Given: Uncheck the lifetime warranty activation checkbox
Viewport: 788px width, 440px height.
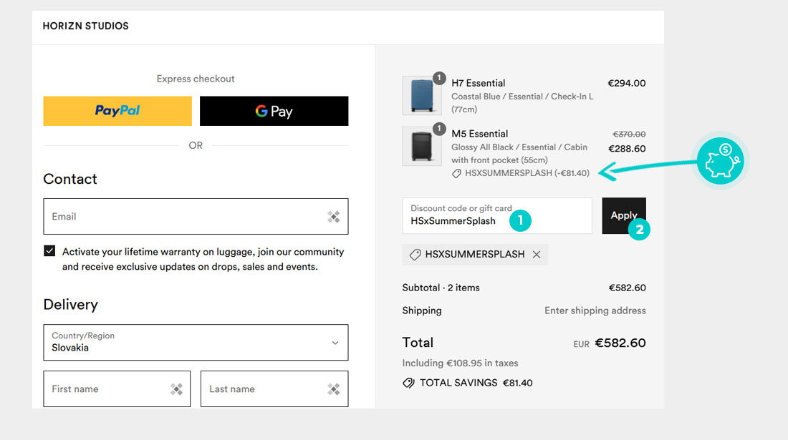Looking at the screenshot, I should [49, 251].
